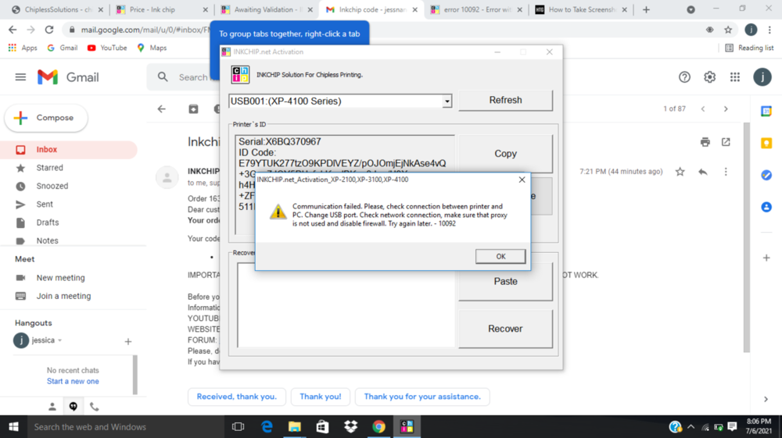Viewport: 782px width, 438px height.
Task: Click the Archive email icon
Action: click(x=193, y=109)
